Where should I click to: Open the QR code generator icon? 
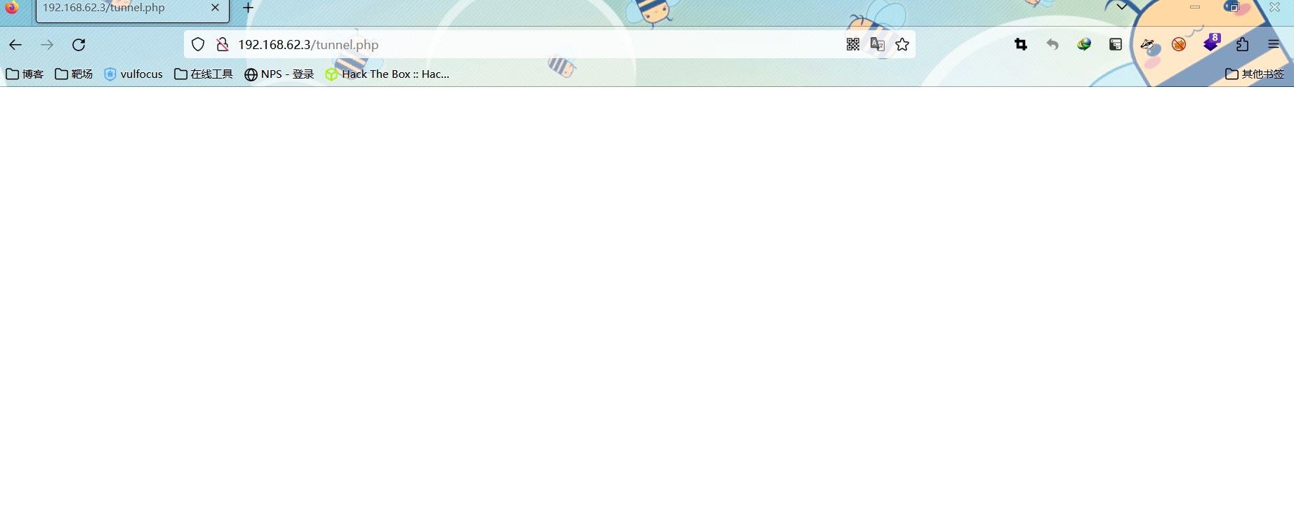(853, 45)
